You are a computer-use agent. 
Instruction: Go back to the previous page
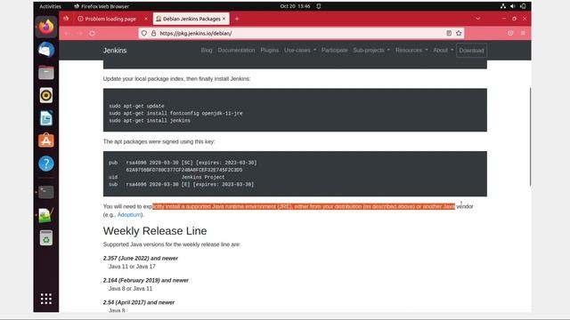(67, 33)
